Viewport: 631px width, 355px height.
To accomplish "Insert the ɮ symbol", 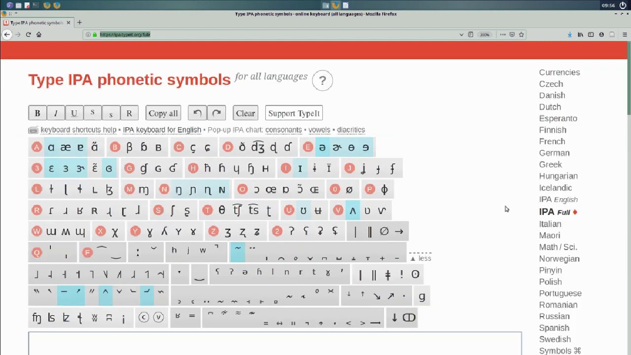I will click(x=109, y=189).
